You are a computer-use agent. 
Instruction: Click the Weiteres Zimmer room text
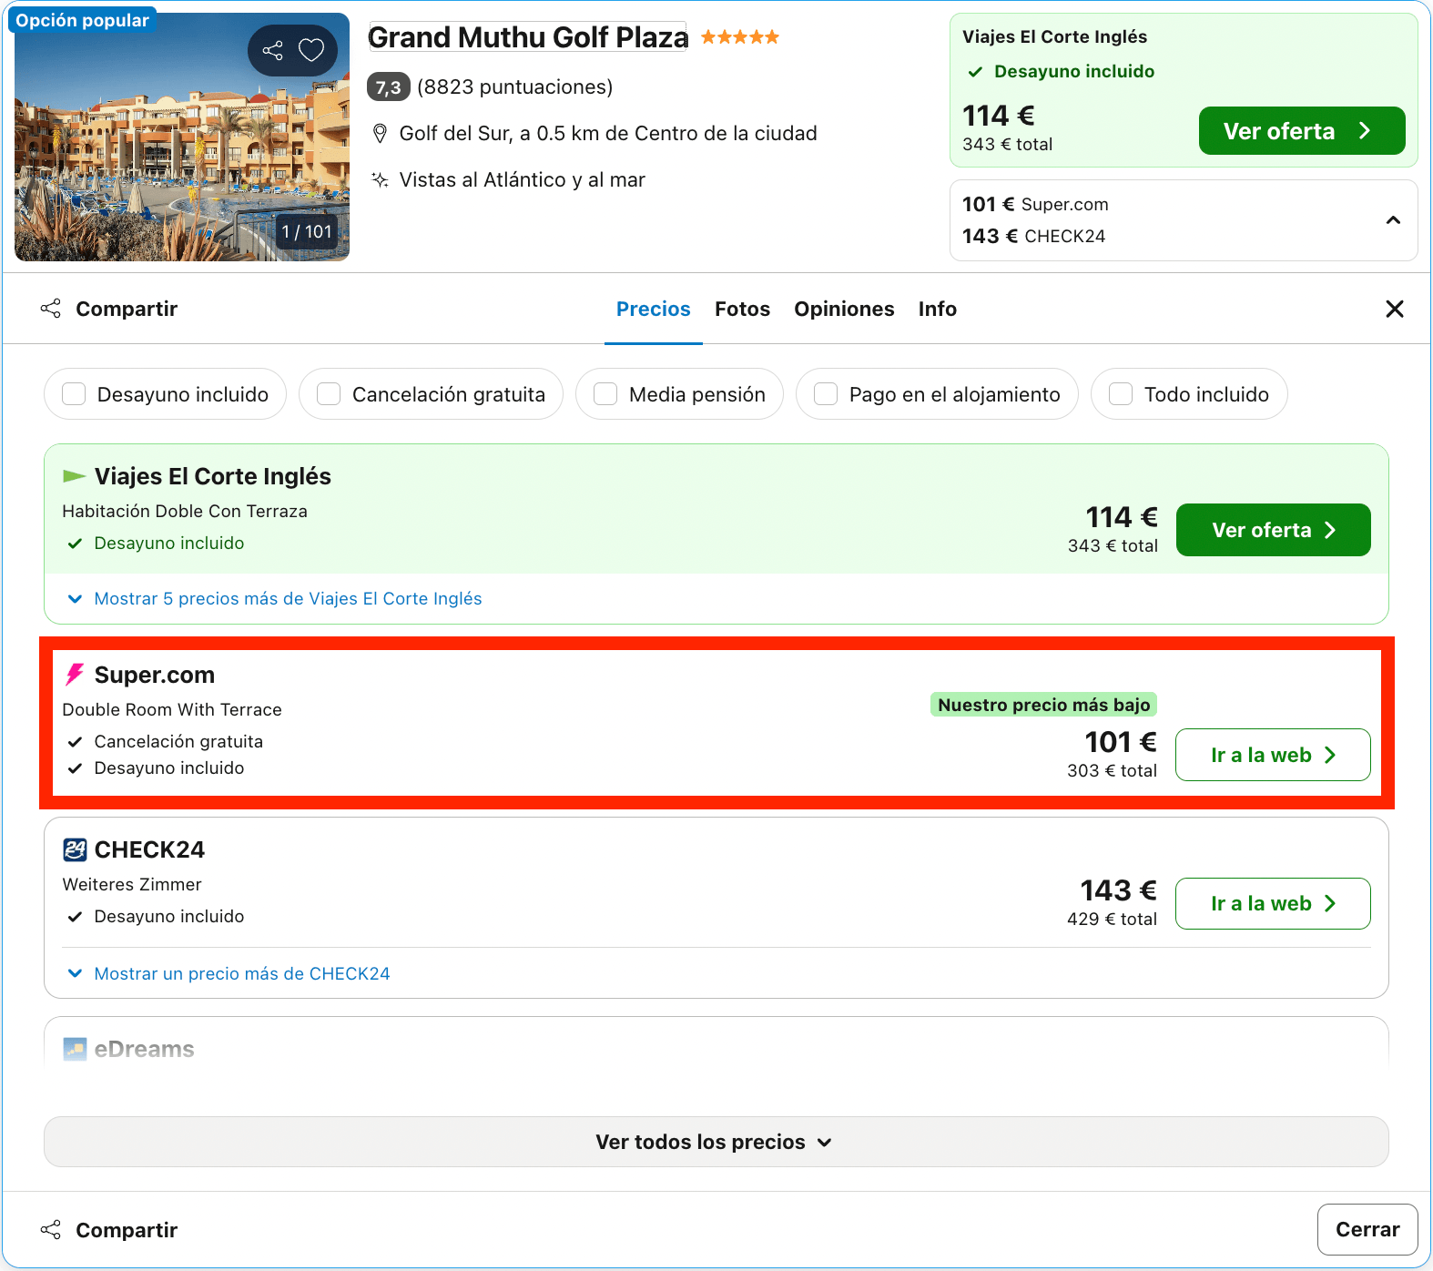tap(132, 884)
